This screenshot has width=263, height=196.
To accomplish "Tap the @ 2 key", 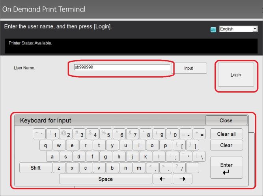I will [66, 134].
